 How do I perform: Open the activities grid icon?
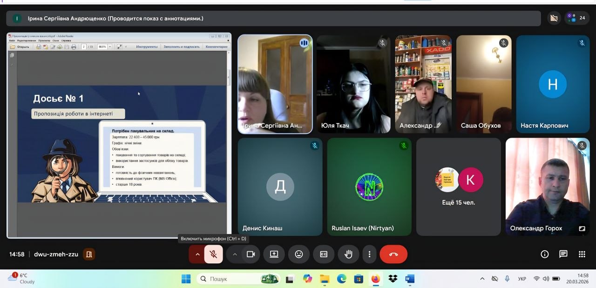click(x=582, y=254)
